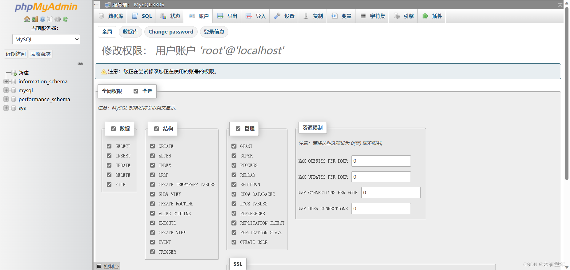The image size is (570, 270).
Task: Click the MAX QUERIES PER HOUR field
Action: click(x=381, y=161)
